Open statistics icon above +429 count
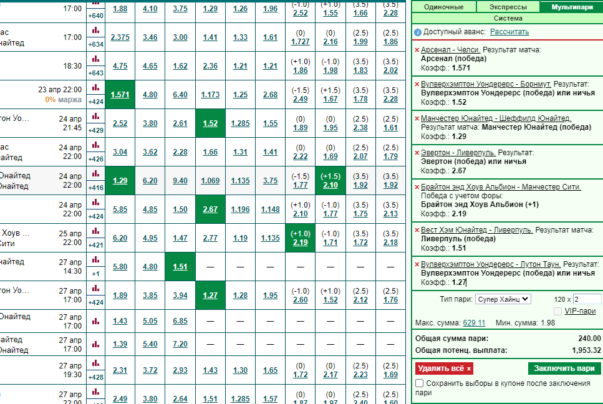603x404 pixels. [96, 116]
